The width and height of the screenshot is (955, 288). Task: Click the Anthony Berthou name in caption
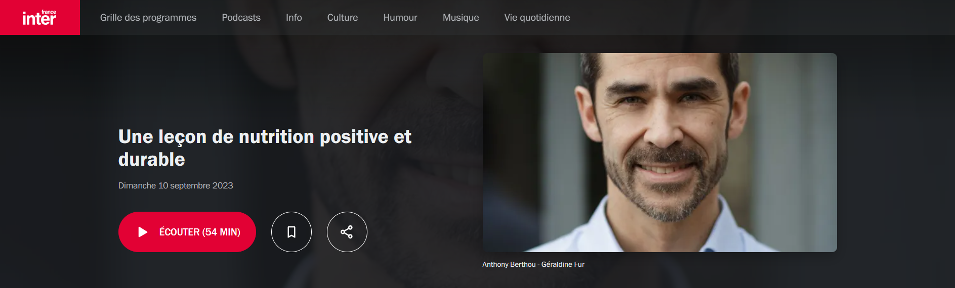509,264
